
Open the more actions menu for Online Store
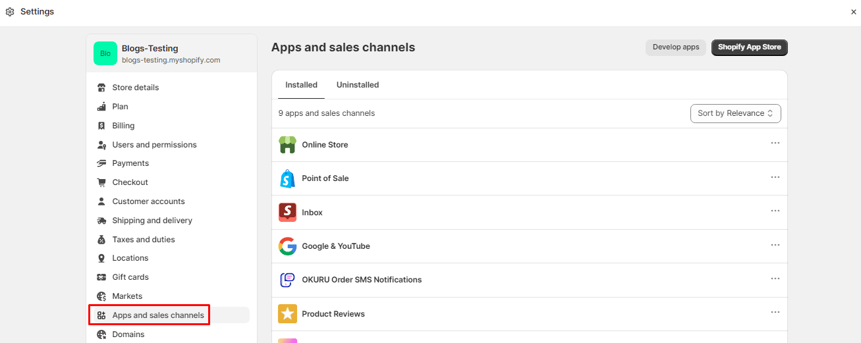click(775, 144)
